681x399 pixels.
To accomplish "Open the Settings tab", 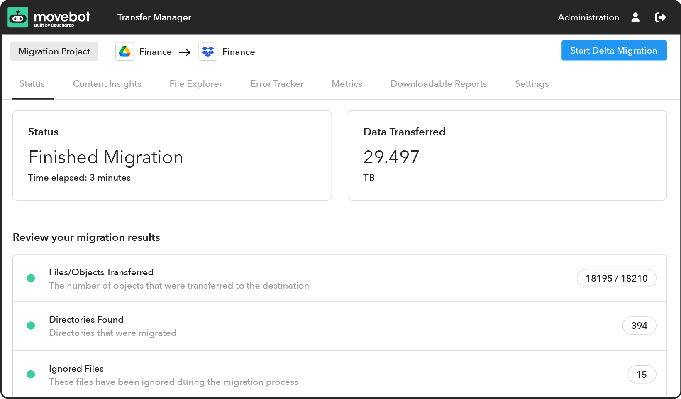I will click(x=532, y=84).
